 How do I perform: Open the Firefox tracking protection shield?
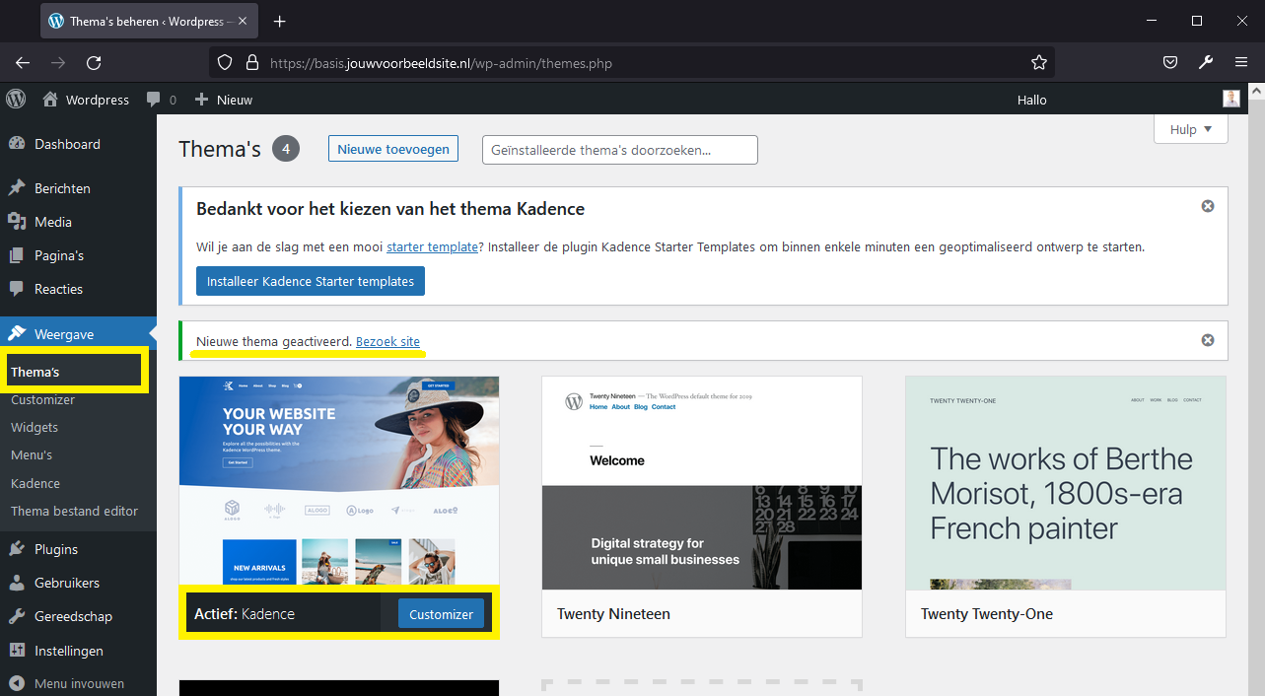pyautogui.click(x=224, y=61)
